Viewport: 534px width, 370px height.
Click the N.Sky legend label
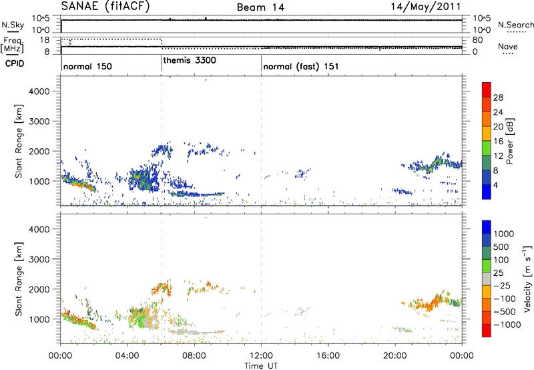(13, 25)
